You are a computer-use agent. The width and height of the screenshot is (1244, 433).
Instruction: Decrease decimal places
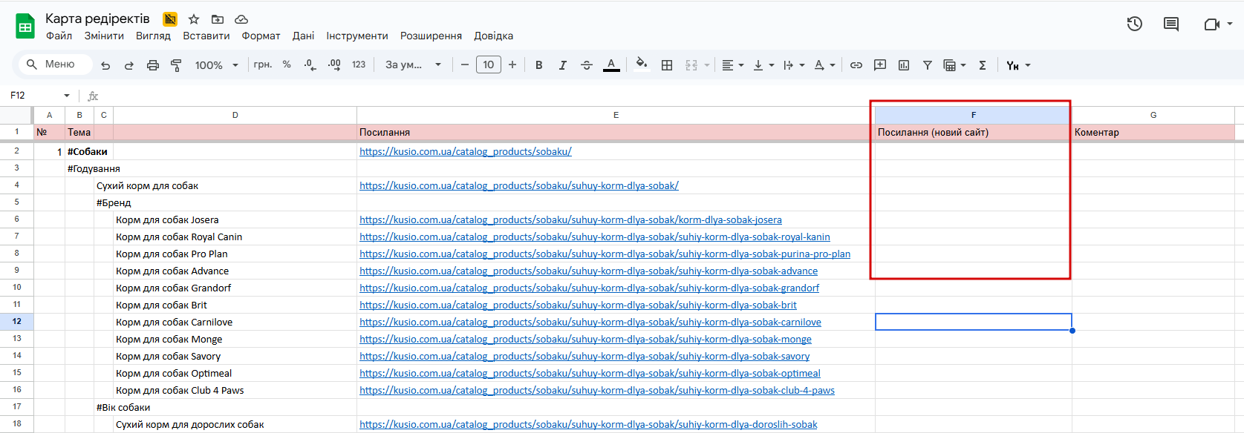(310, 65)
